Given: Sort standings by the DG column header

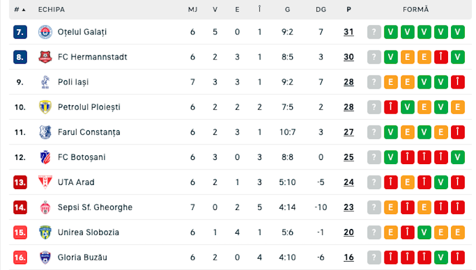Looking at the screenshot, I should 321,10.
